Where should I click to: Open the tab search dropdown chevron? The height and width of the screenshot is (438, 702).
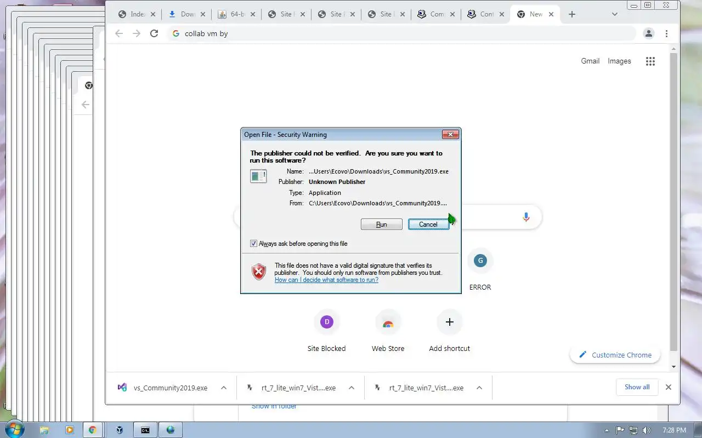tap(614, 14)
